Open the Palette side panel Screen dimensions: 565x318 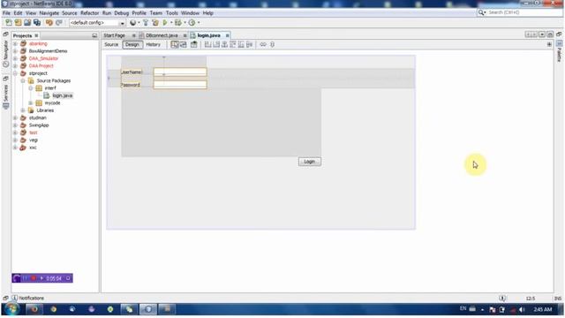[x=559, y=51]
